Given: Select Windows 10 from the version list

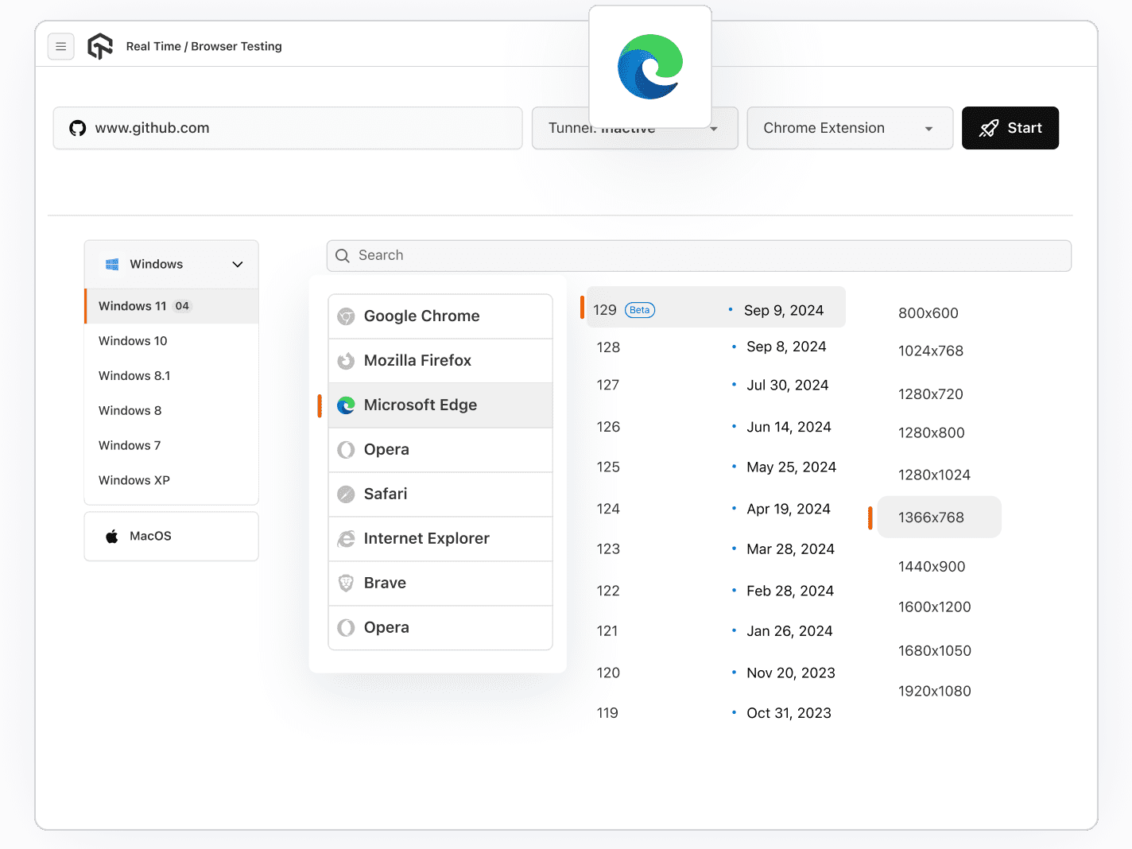Looking at the screenshot, I should 133,340.
